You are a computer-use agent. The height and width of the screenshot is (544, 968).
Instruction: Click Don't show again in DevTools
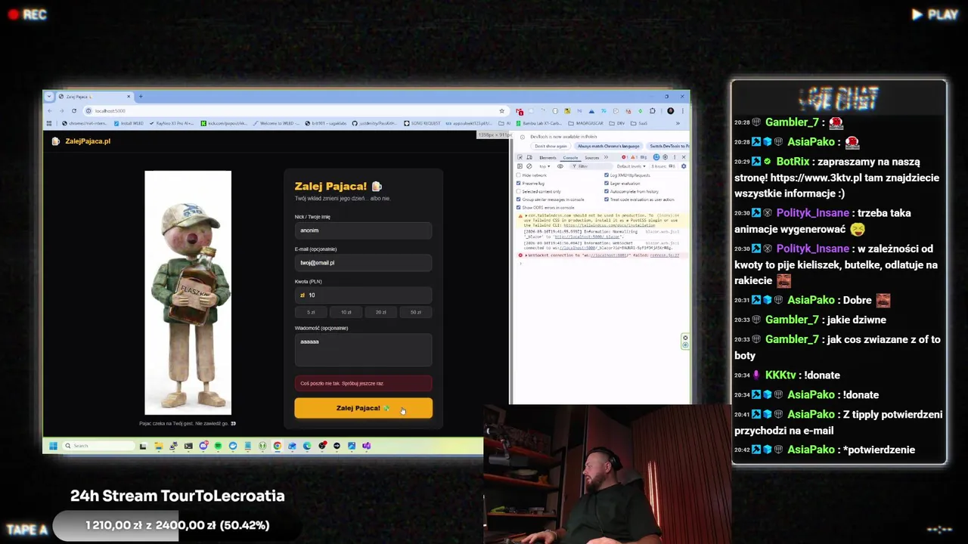coord(551,146)
